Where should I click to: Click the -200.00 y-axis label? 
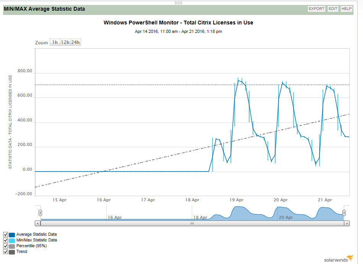pyautogui.click(x=24, y=194)
